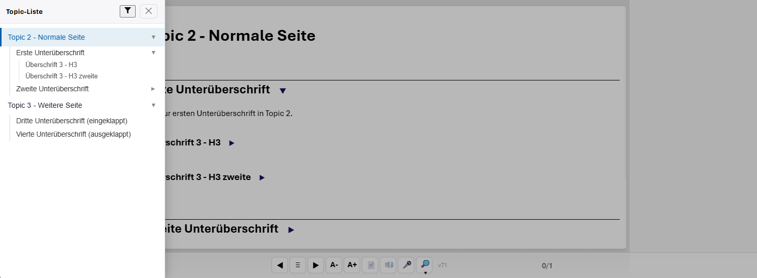Go to next page with right arrow
The height and width of the screenshot is (278, 757).
coord(316,265)
